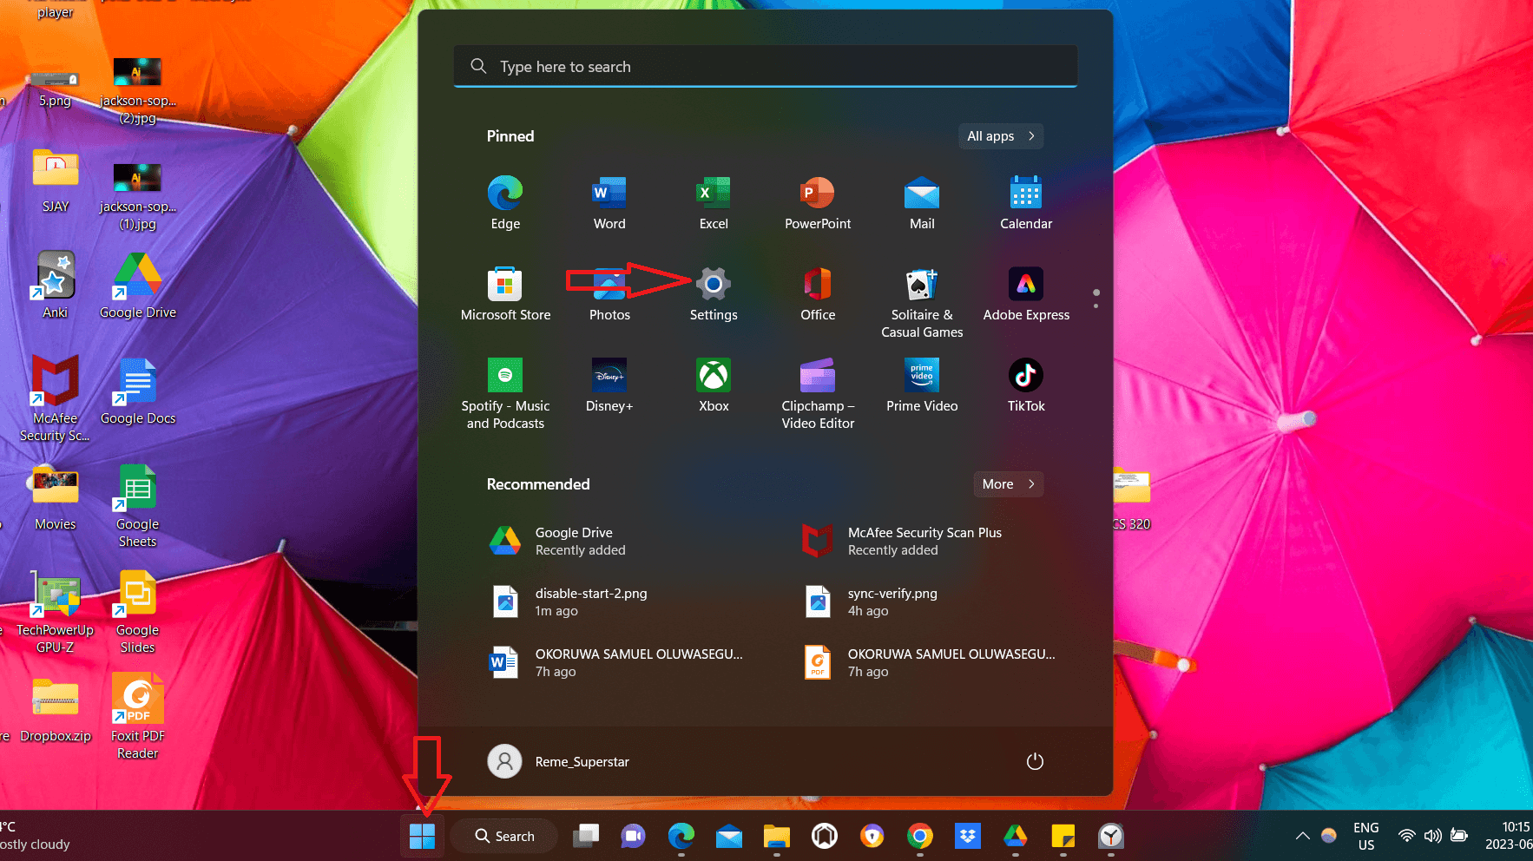The image size is (1533, 861).
Task: Open the clock app on the taskbar
Action: (x=1111, y=836)
